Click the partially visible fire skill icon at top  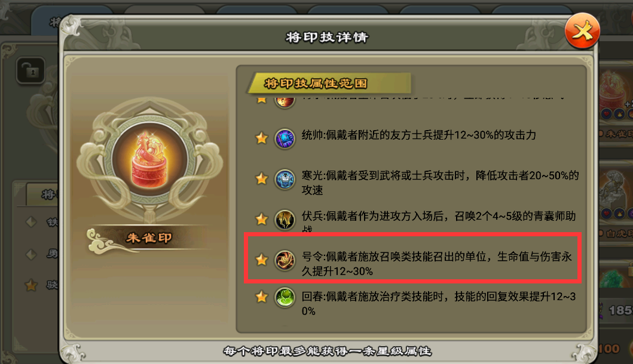(285, 101)
